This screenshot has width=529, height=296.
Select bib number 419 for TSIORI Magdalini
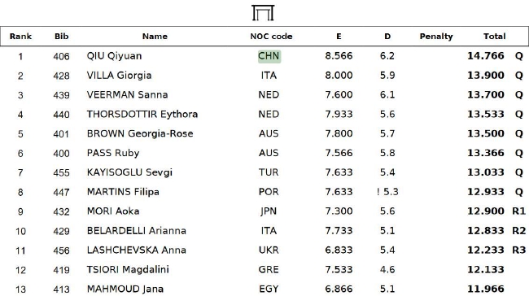point(61,270)
